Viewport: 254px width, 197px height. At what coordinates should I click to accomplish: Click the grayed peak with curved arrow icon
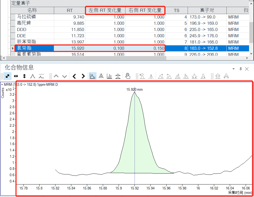(142, 76)
